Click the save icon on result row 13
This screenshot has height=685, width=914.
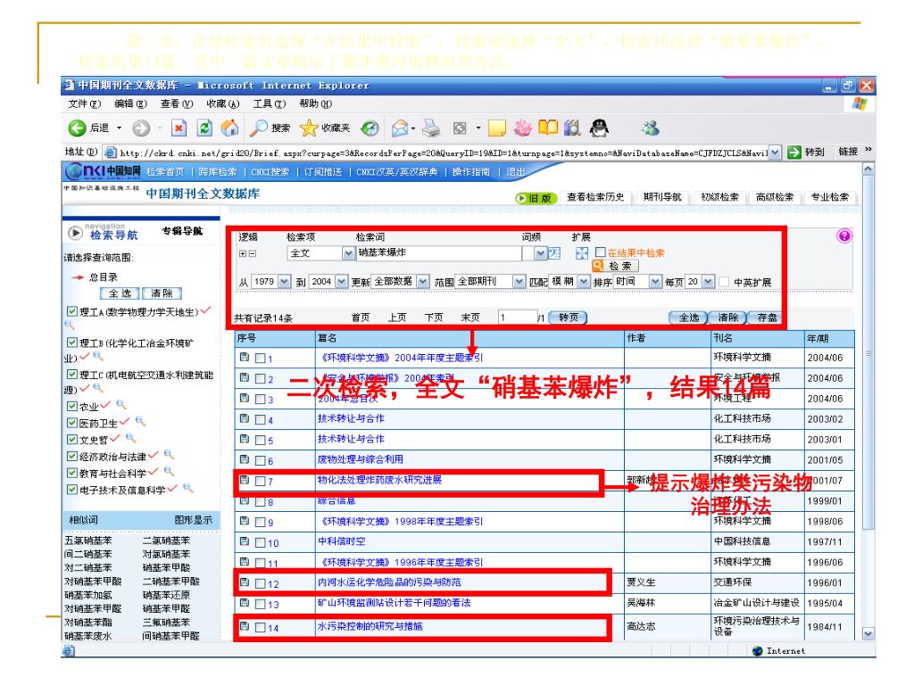(x=245, y=603)
